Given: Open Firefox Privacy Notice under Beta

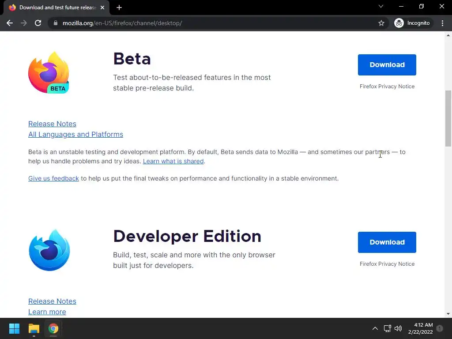Looking at the screenshot, I should click(x=387, y=87).
